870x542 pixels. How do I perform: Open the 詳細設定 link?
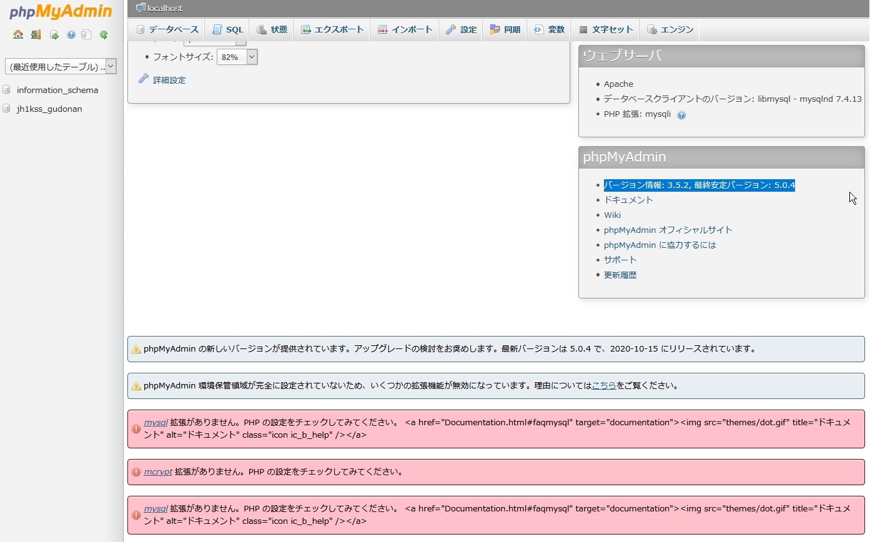(x=169, y=80)
